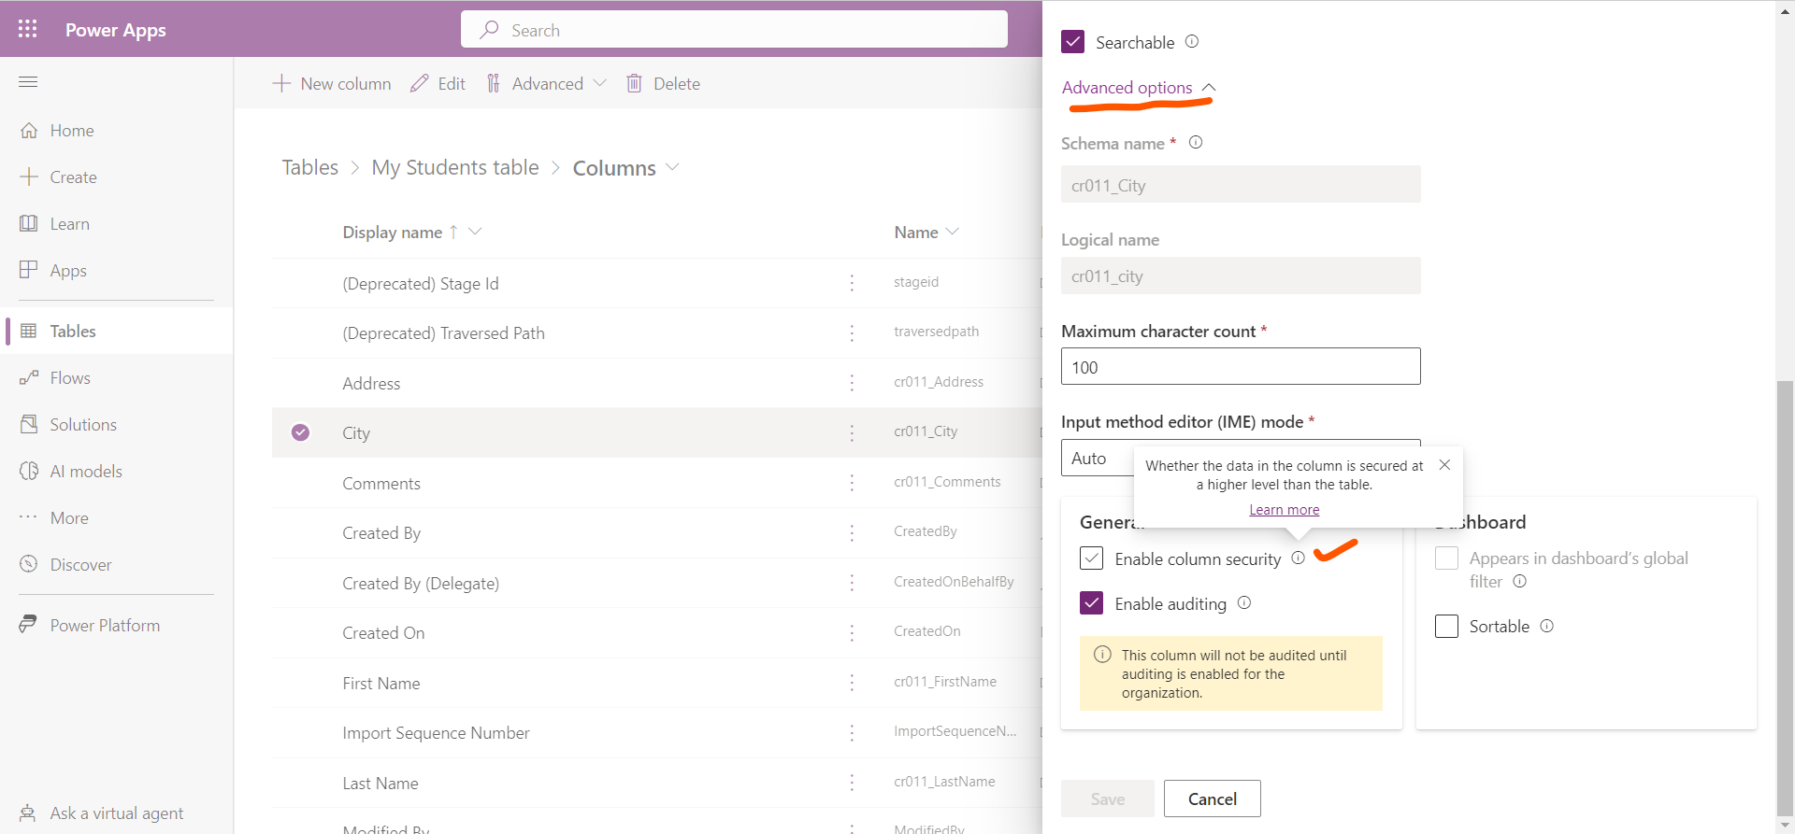The height and width of the screenshot is (834, 1795).
Task: Enable the column security checkbox
Action: (1091, 558)
